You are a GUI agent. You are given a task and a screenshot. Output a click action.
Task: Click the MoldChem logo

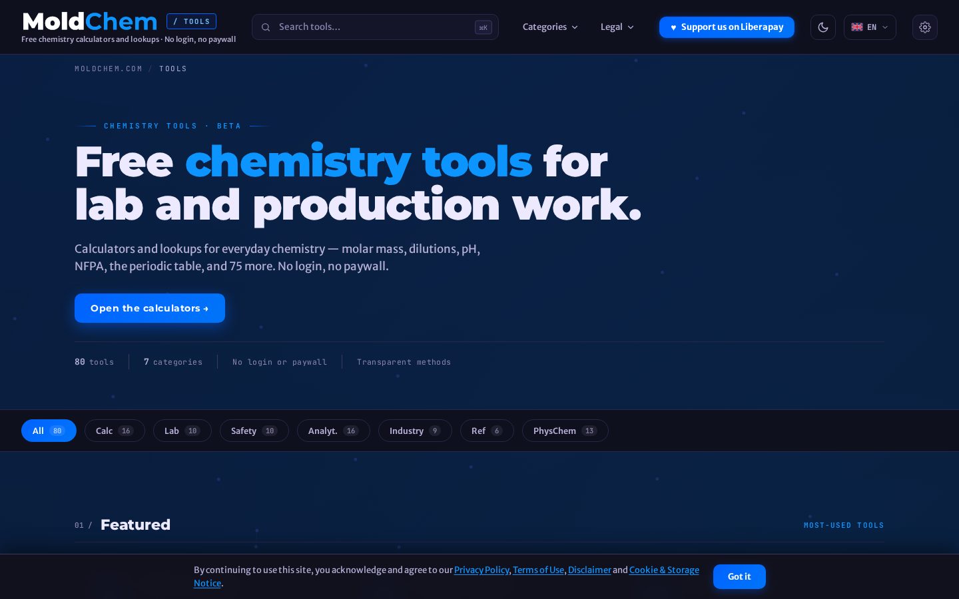click(90, 21)
